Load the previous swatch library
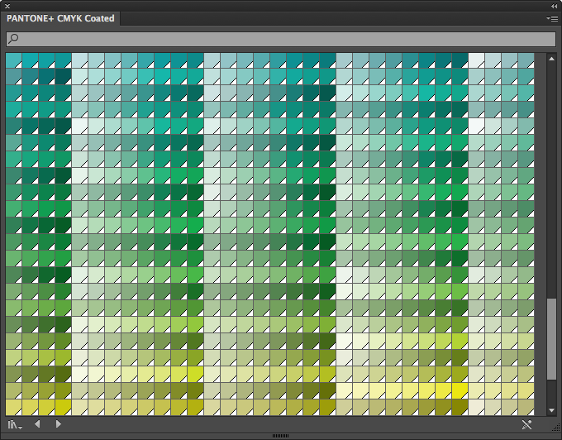Image resolution: width=562 pixels, height=440 pixels. click(37, 424)
